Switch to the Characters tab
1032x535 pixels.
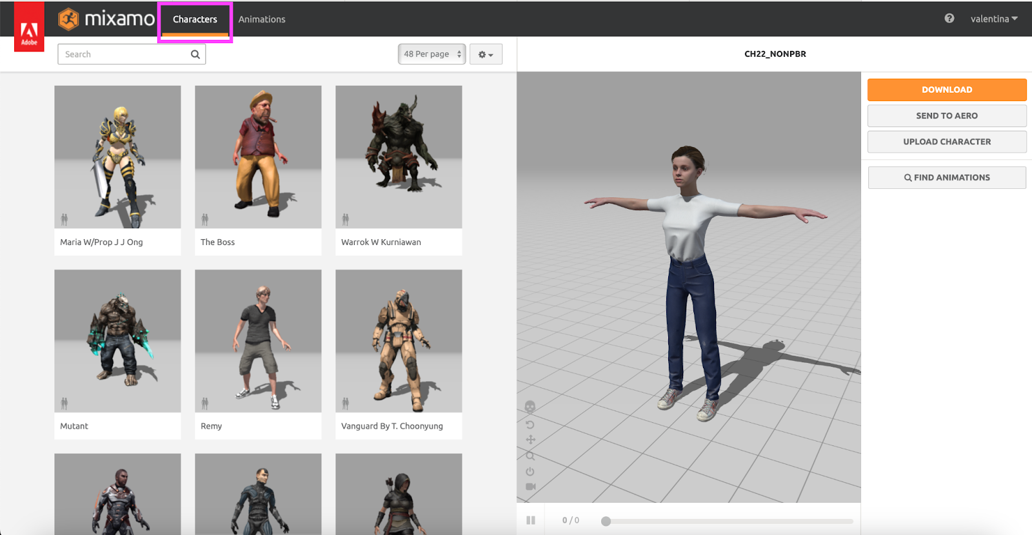pos(195,19)
